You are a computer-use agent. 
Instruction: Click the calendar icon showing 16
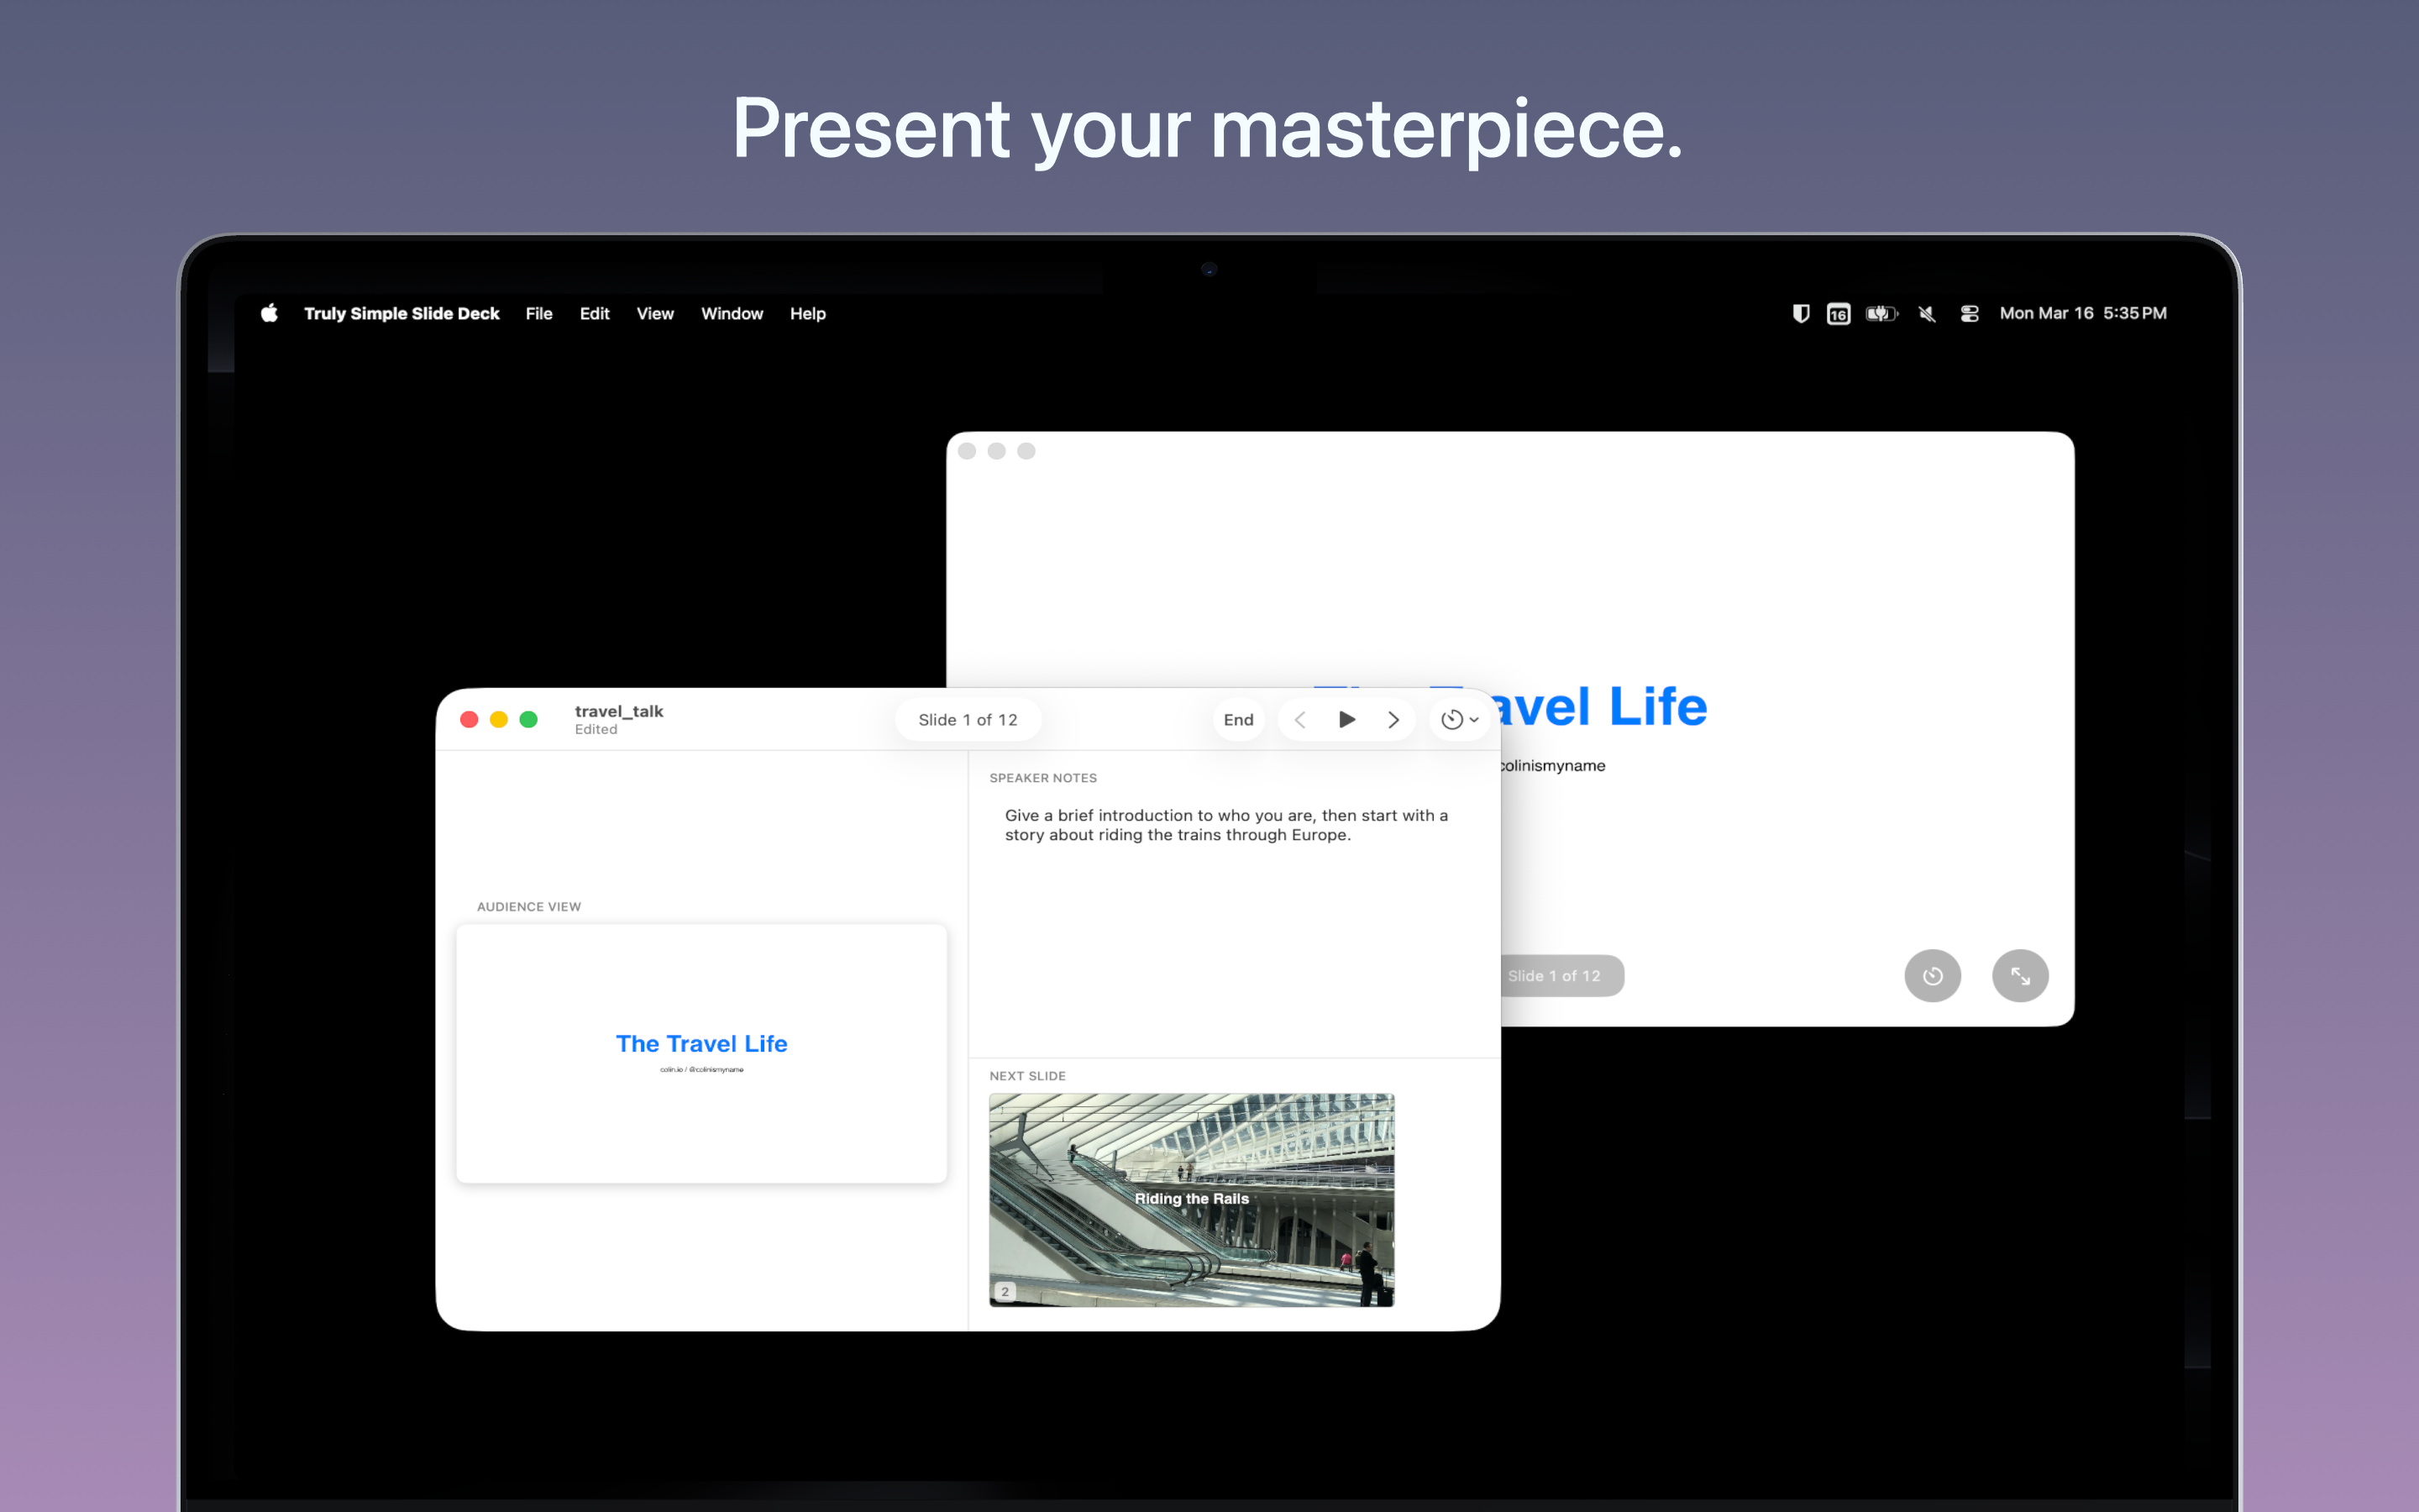pos(1837,313)
